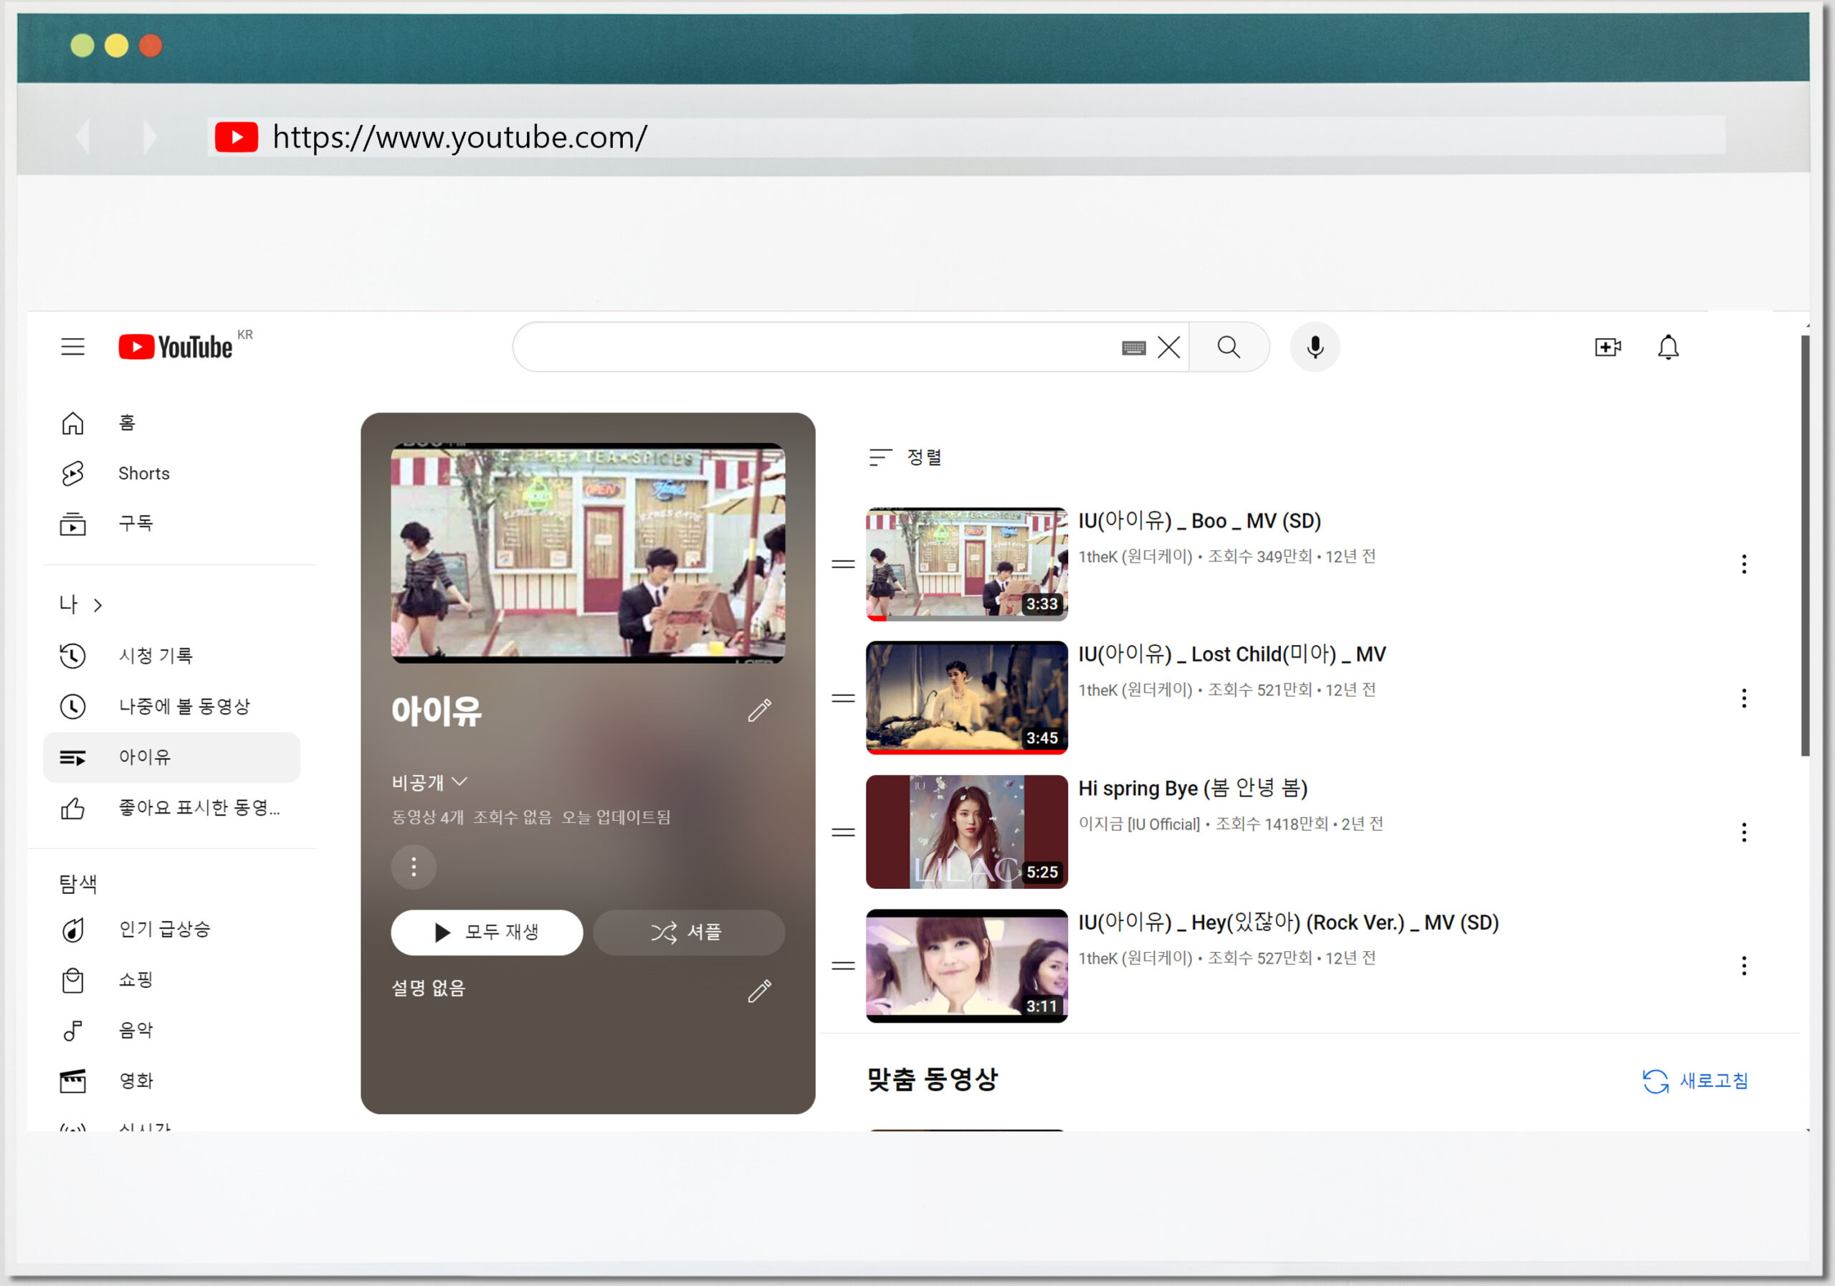Screen dimensions: 1835x1286
Task: Select the 아이유 playlist in the sidebar
Action: (171, 757)
